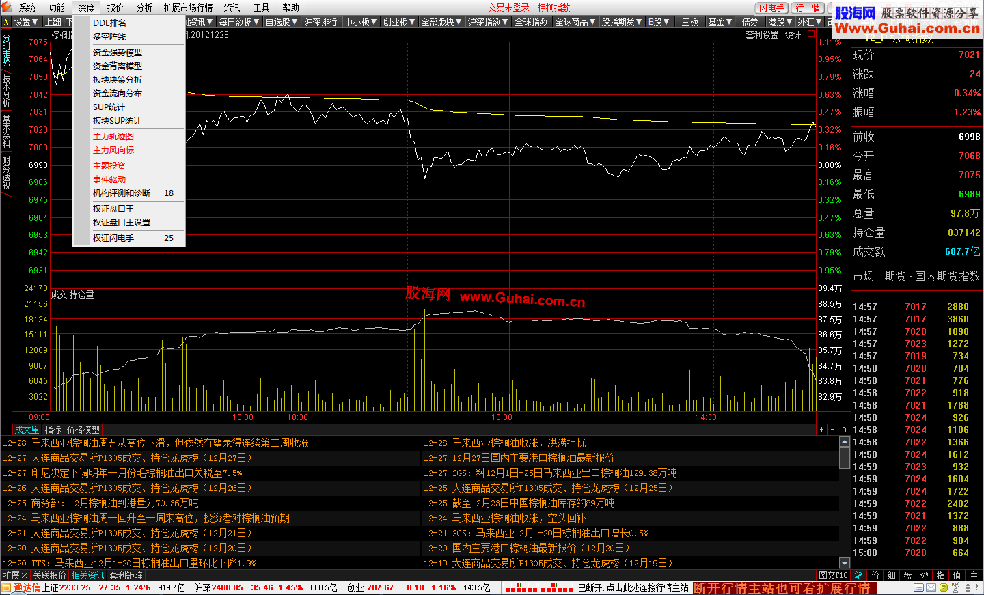The image size is (984, 595).
Task: Select DDE排名 from 深度 menu
Action: (128, 23)
